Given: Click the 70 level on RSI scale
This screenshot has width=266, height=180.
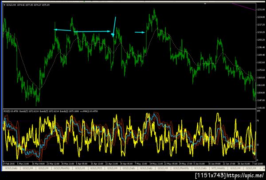Looking at the screenshot, I should tap(258, 121).
